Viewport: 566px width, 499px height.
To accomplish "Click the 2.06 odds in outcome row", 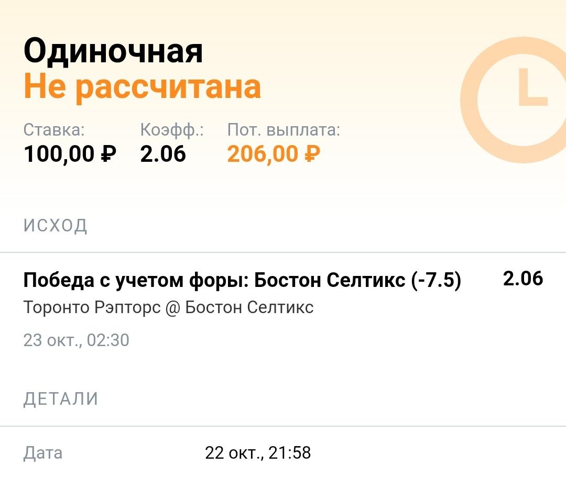I will 523,279.
